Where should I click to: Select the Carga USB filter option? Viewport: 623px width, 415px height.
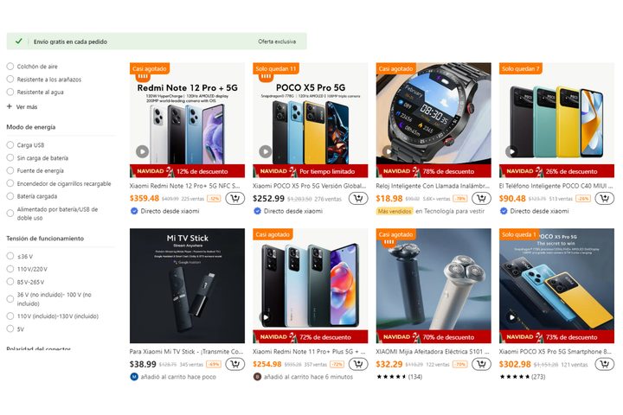(x=10, y=145)
